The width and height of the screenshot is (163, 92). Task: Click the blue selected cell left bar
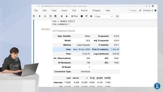coord(34,41)
